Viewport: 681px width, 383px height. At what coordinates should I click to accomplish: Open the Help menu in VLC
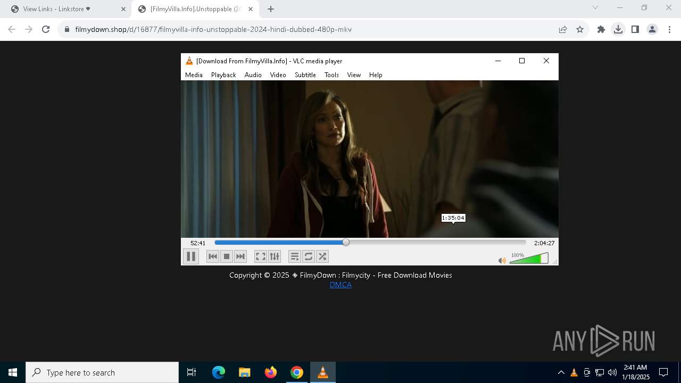click(x=376, y=75)
